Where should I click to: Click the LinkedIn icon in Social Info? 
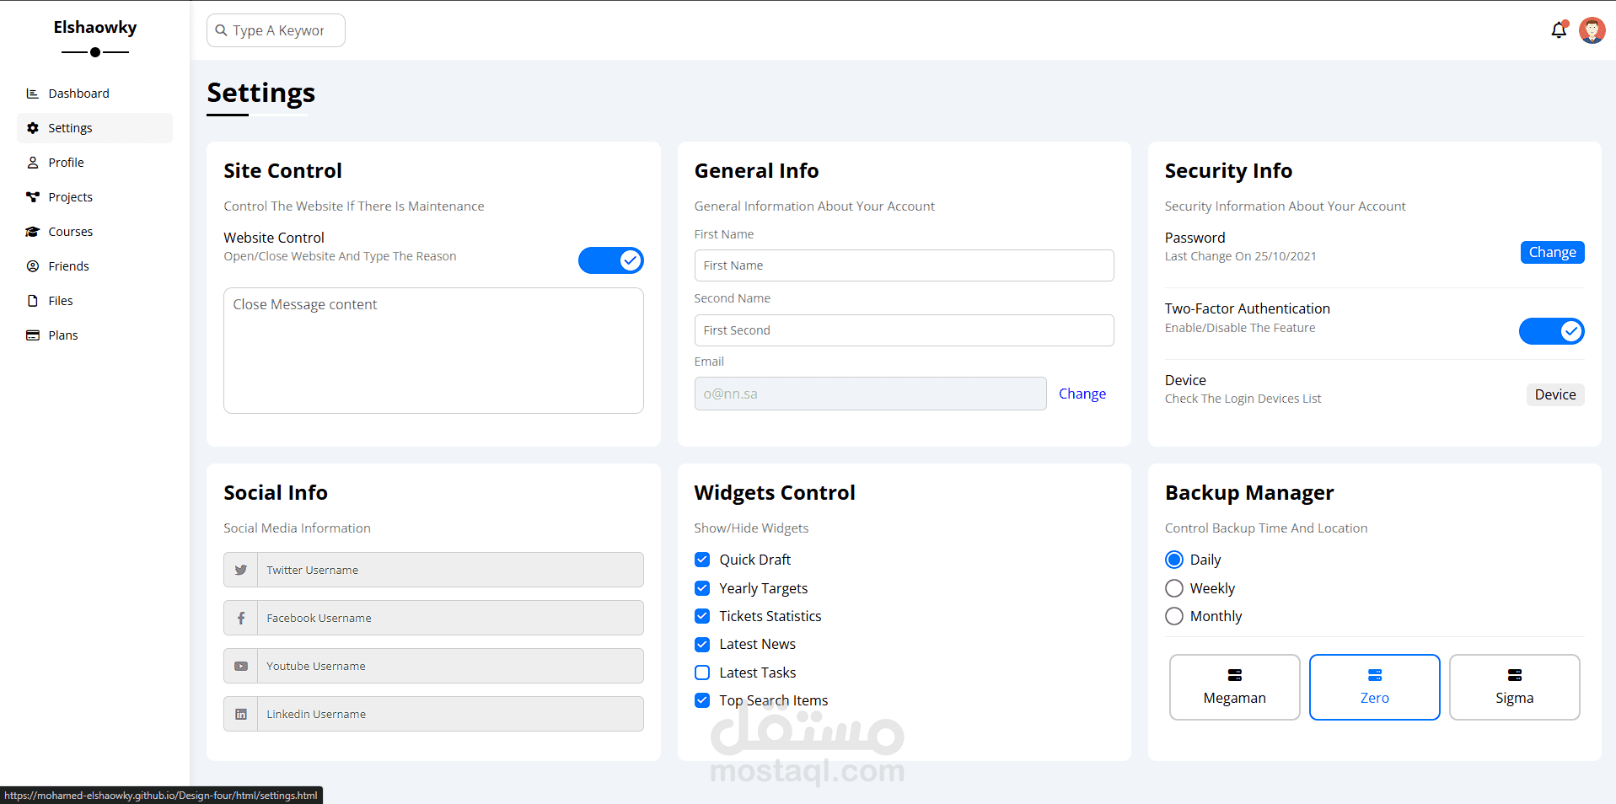pos(241,715)
